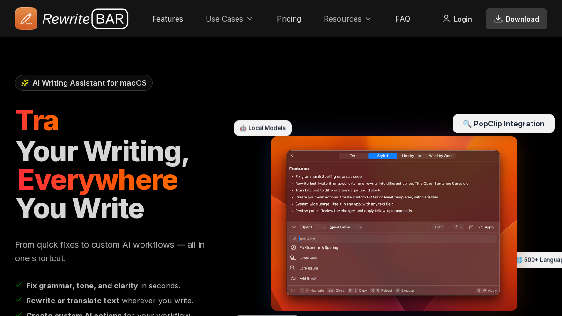Switch to the Word by Word tab

(x=441, y=156)
